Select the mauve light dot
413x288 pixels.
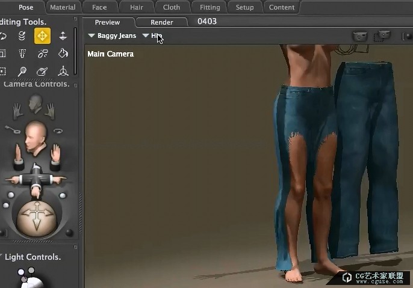click(x=23, y=279)
